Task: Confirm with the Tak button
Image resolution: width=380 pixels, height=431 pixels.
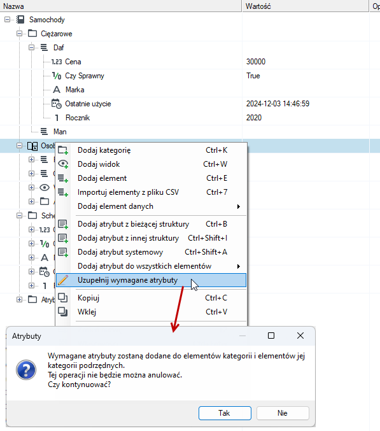Action: coord(225,413)
